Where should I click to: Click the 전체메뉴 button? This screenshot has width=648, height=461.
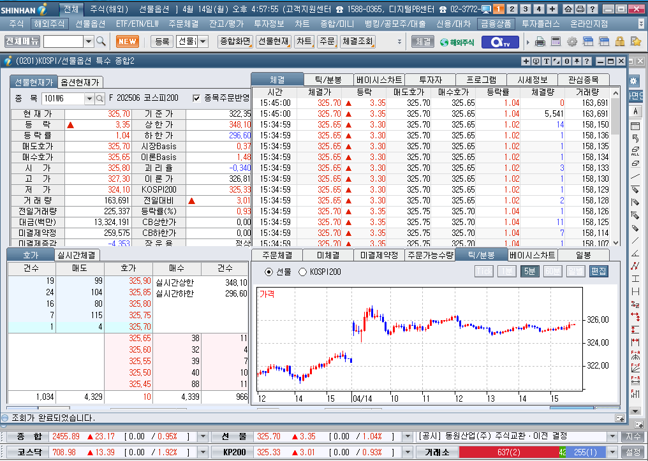coord(22,41)
